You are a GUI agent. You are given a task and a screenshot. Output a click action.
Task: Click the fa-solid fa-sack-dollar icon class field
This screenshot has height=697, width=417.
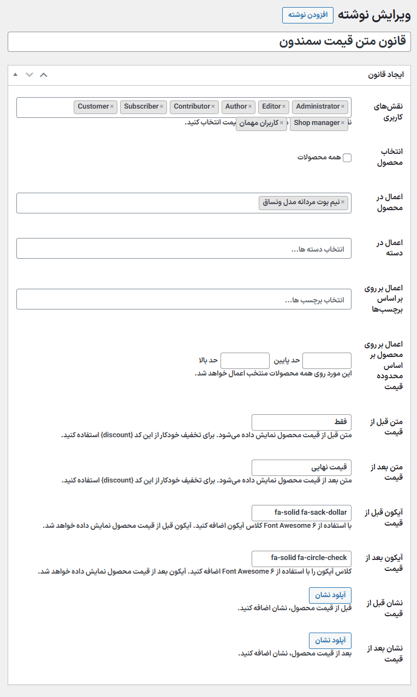click(x=302, y=513)
